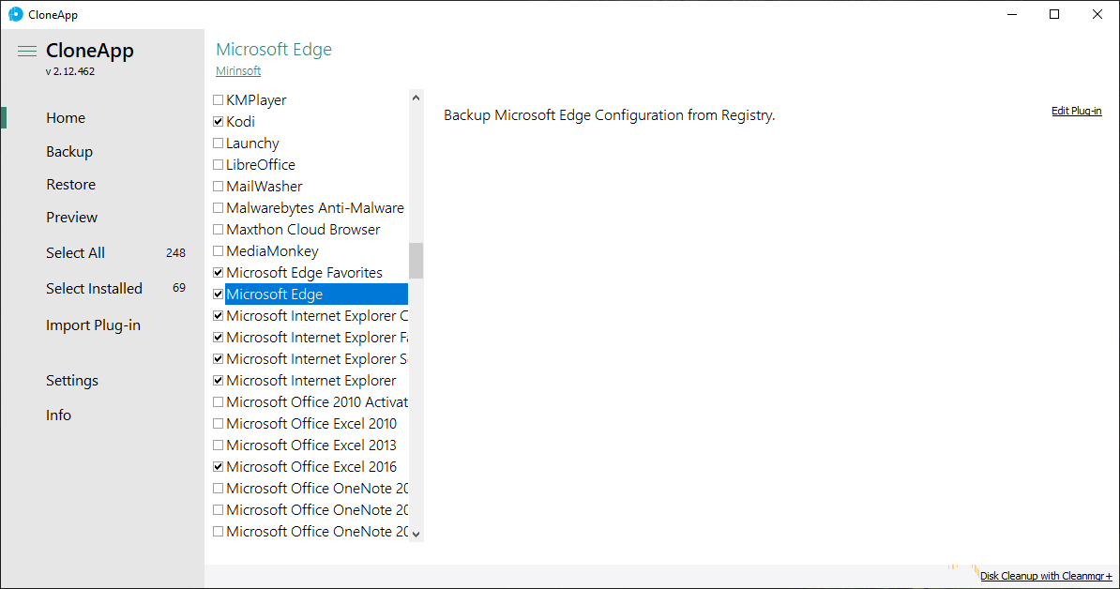Select the KMPlayer list entry
This screenshot has height=589, width=1120.
point(256,100)
